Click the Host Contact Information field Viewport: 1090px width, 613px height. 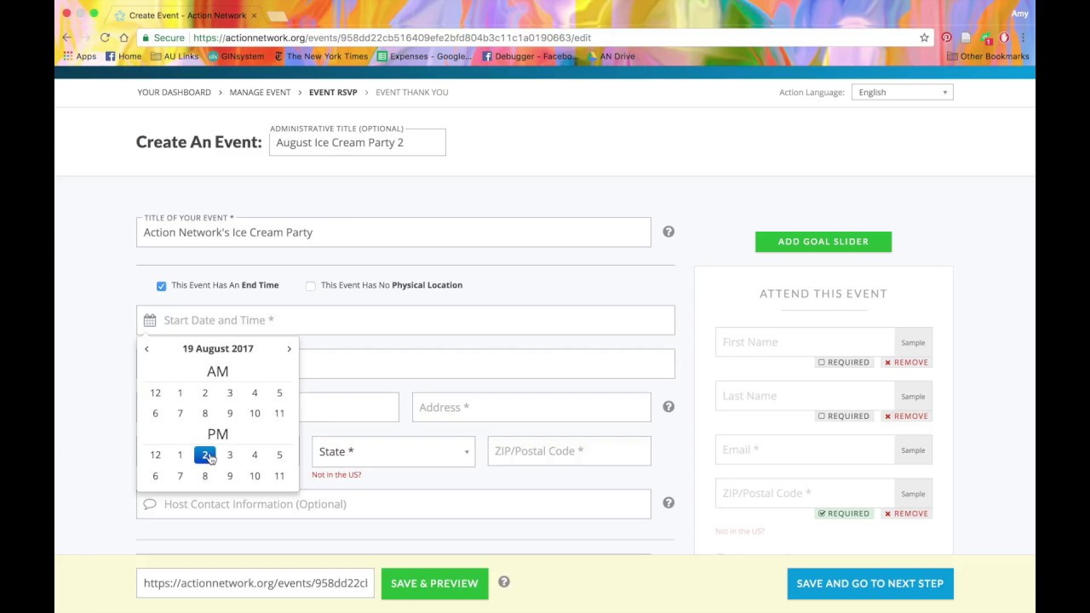(393, 504)
